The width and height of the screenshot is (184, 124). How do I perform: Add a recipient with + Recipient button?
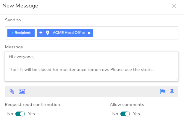pos(21,33)
